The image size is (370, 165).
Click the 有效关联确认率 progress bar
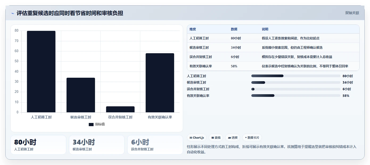[296, 96]
